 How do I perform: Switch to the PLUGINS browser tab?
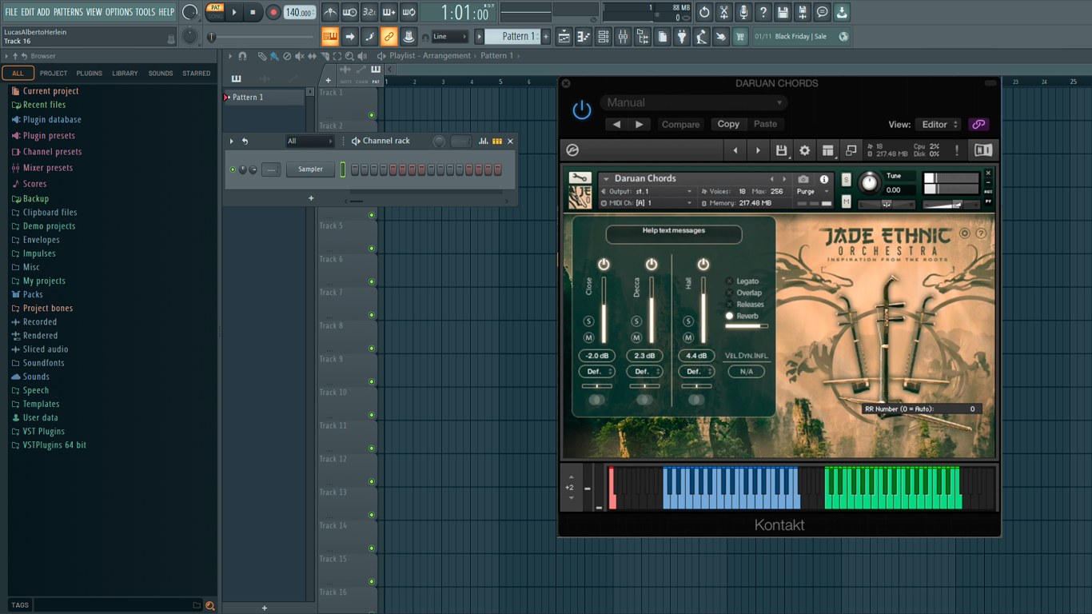[89, 74]
